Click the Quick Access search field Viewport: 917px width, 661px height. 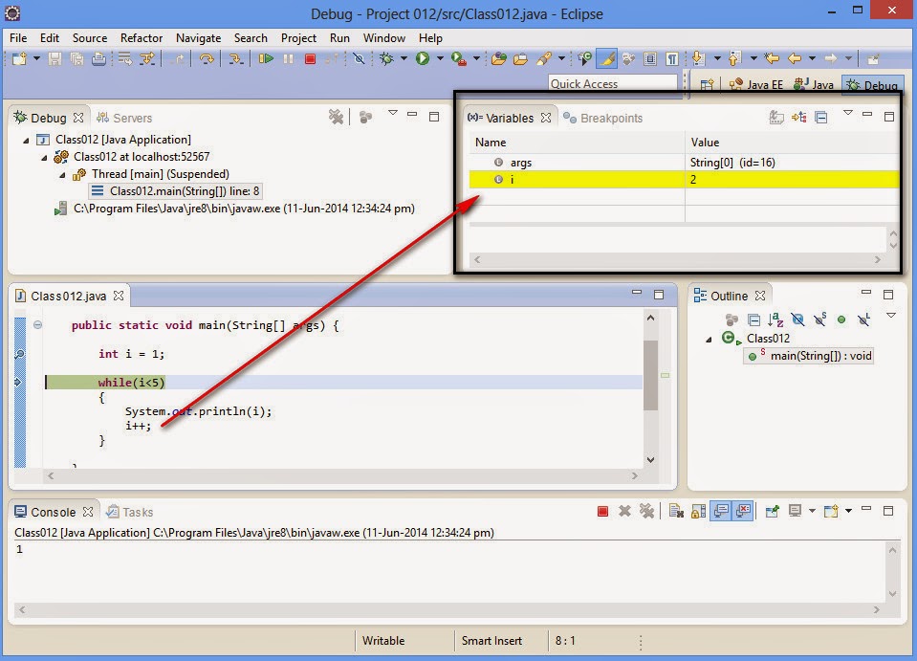pyautogui.click(x=614, y=83)
